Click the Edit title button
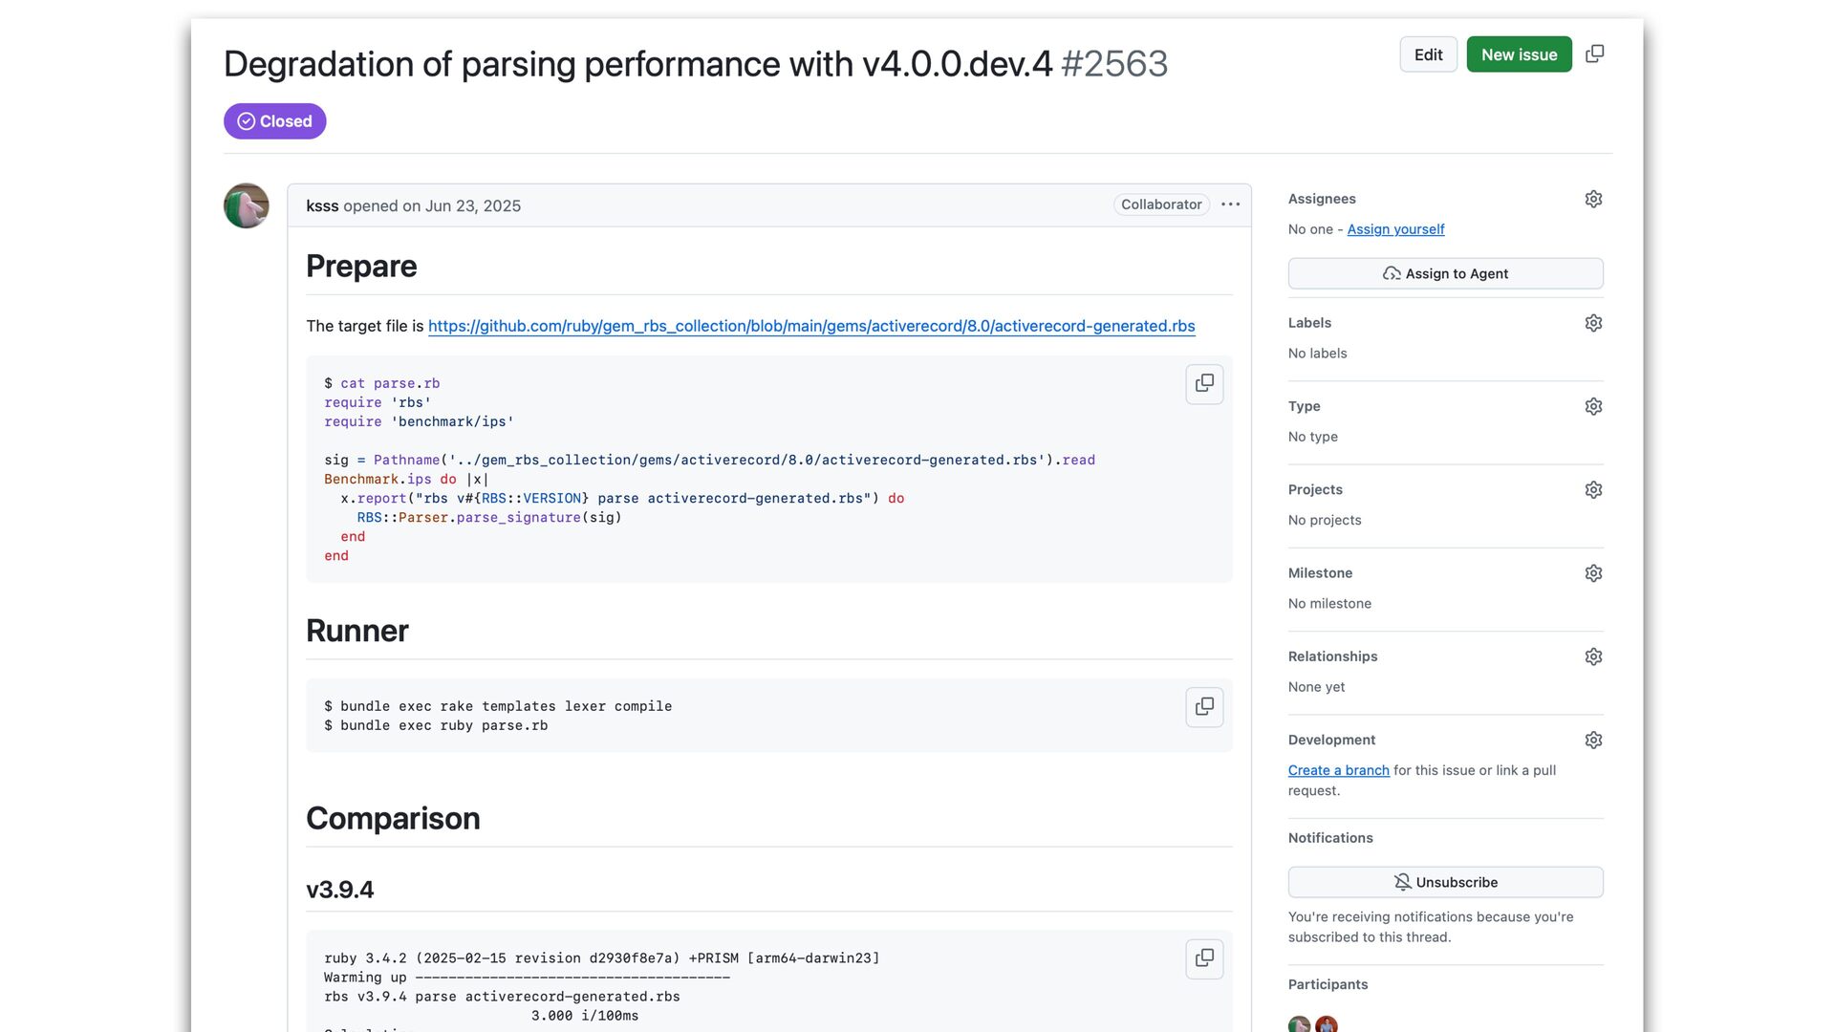 [x=1428, y=54]
